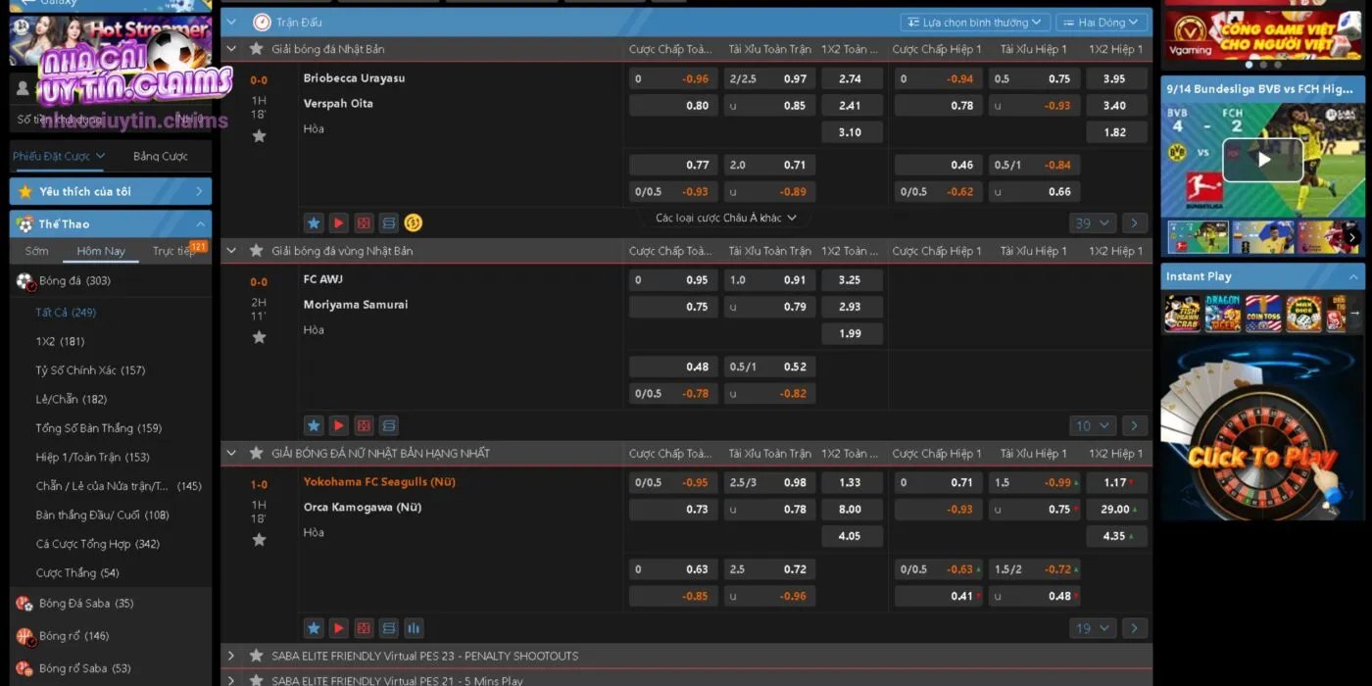Toggle favorite star for Yokohama FC Seagulls match

point(259,540)
